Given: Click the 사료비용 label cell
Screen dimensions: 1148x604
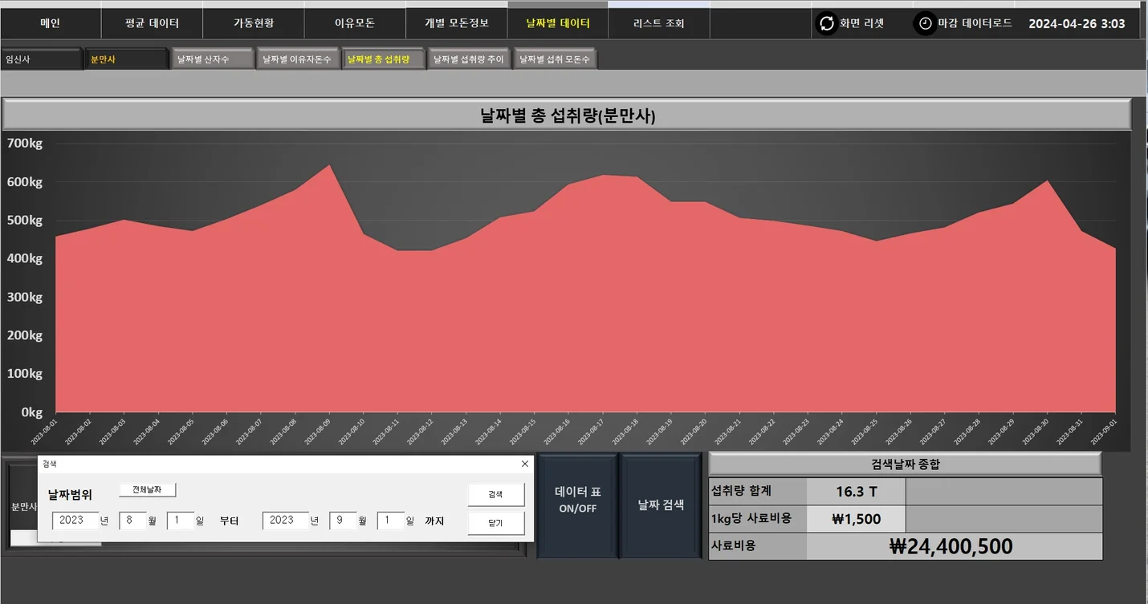Looking at the screenshot, I should (757, 546).
